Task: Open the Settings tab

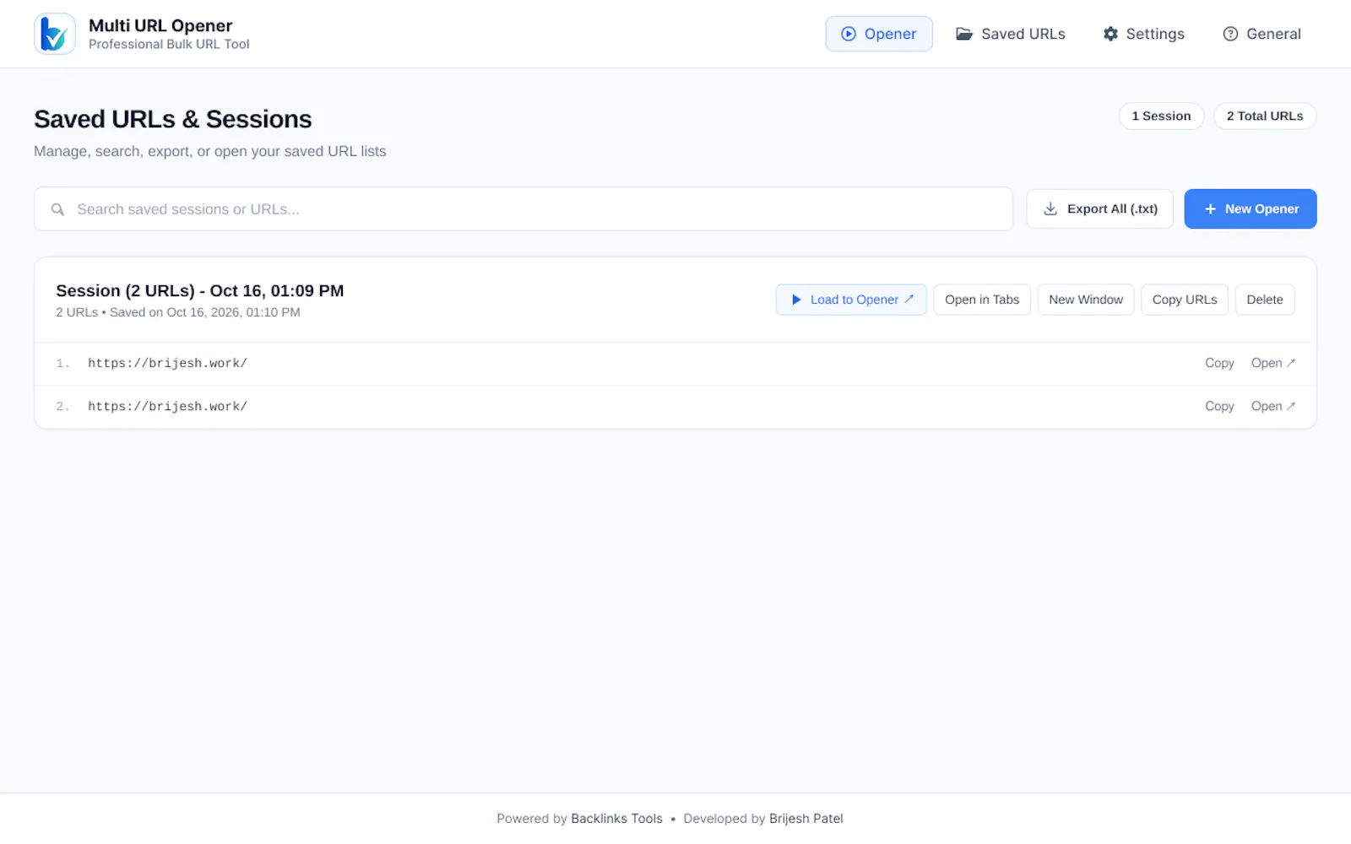Action: point(1144,34)
